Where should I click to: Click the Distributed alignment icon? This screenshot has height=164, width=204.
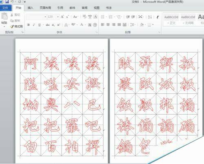(124, 24)
